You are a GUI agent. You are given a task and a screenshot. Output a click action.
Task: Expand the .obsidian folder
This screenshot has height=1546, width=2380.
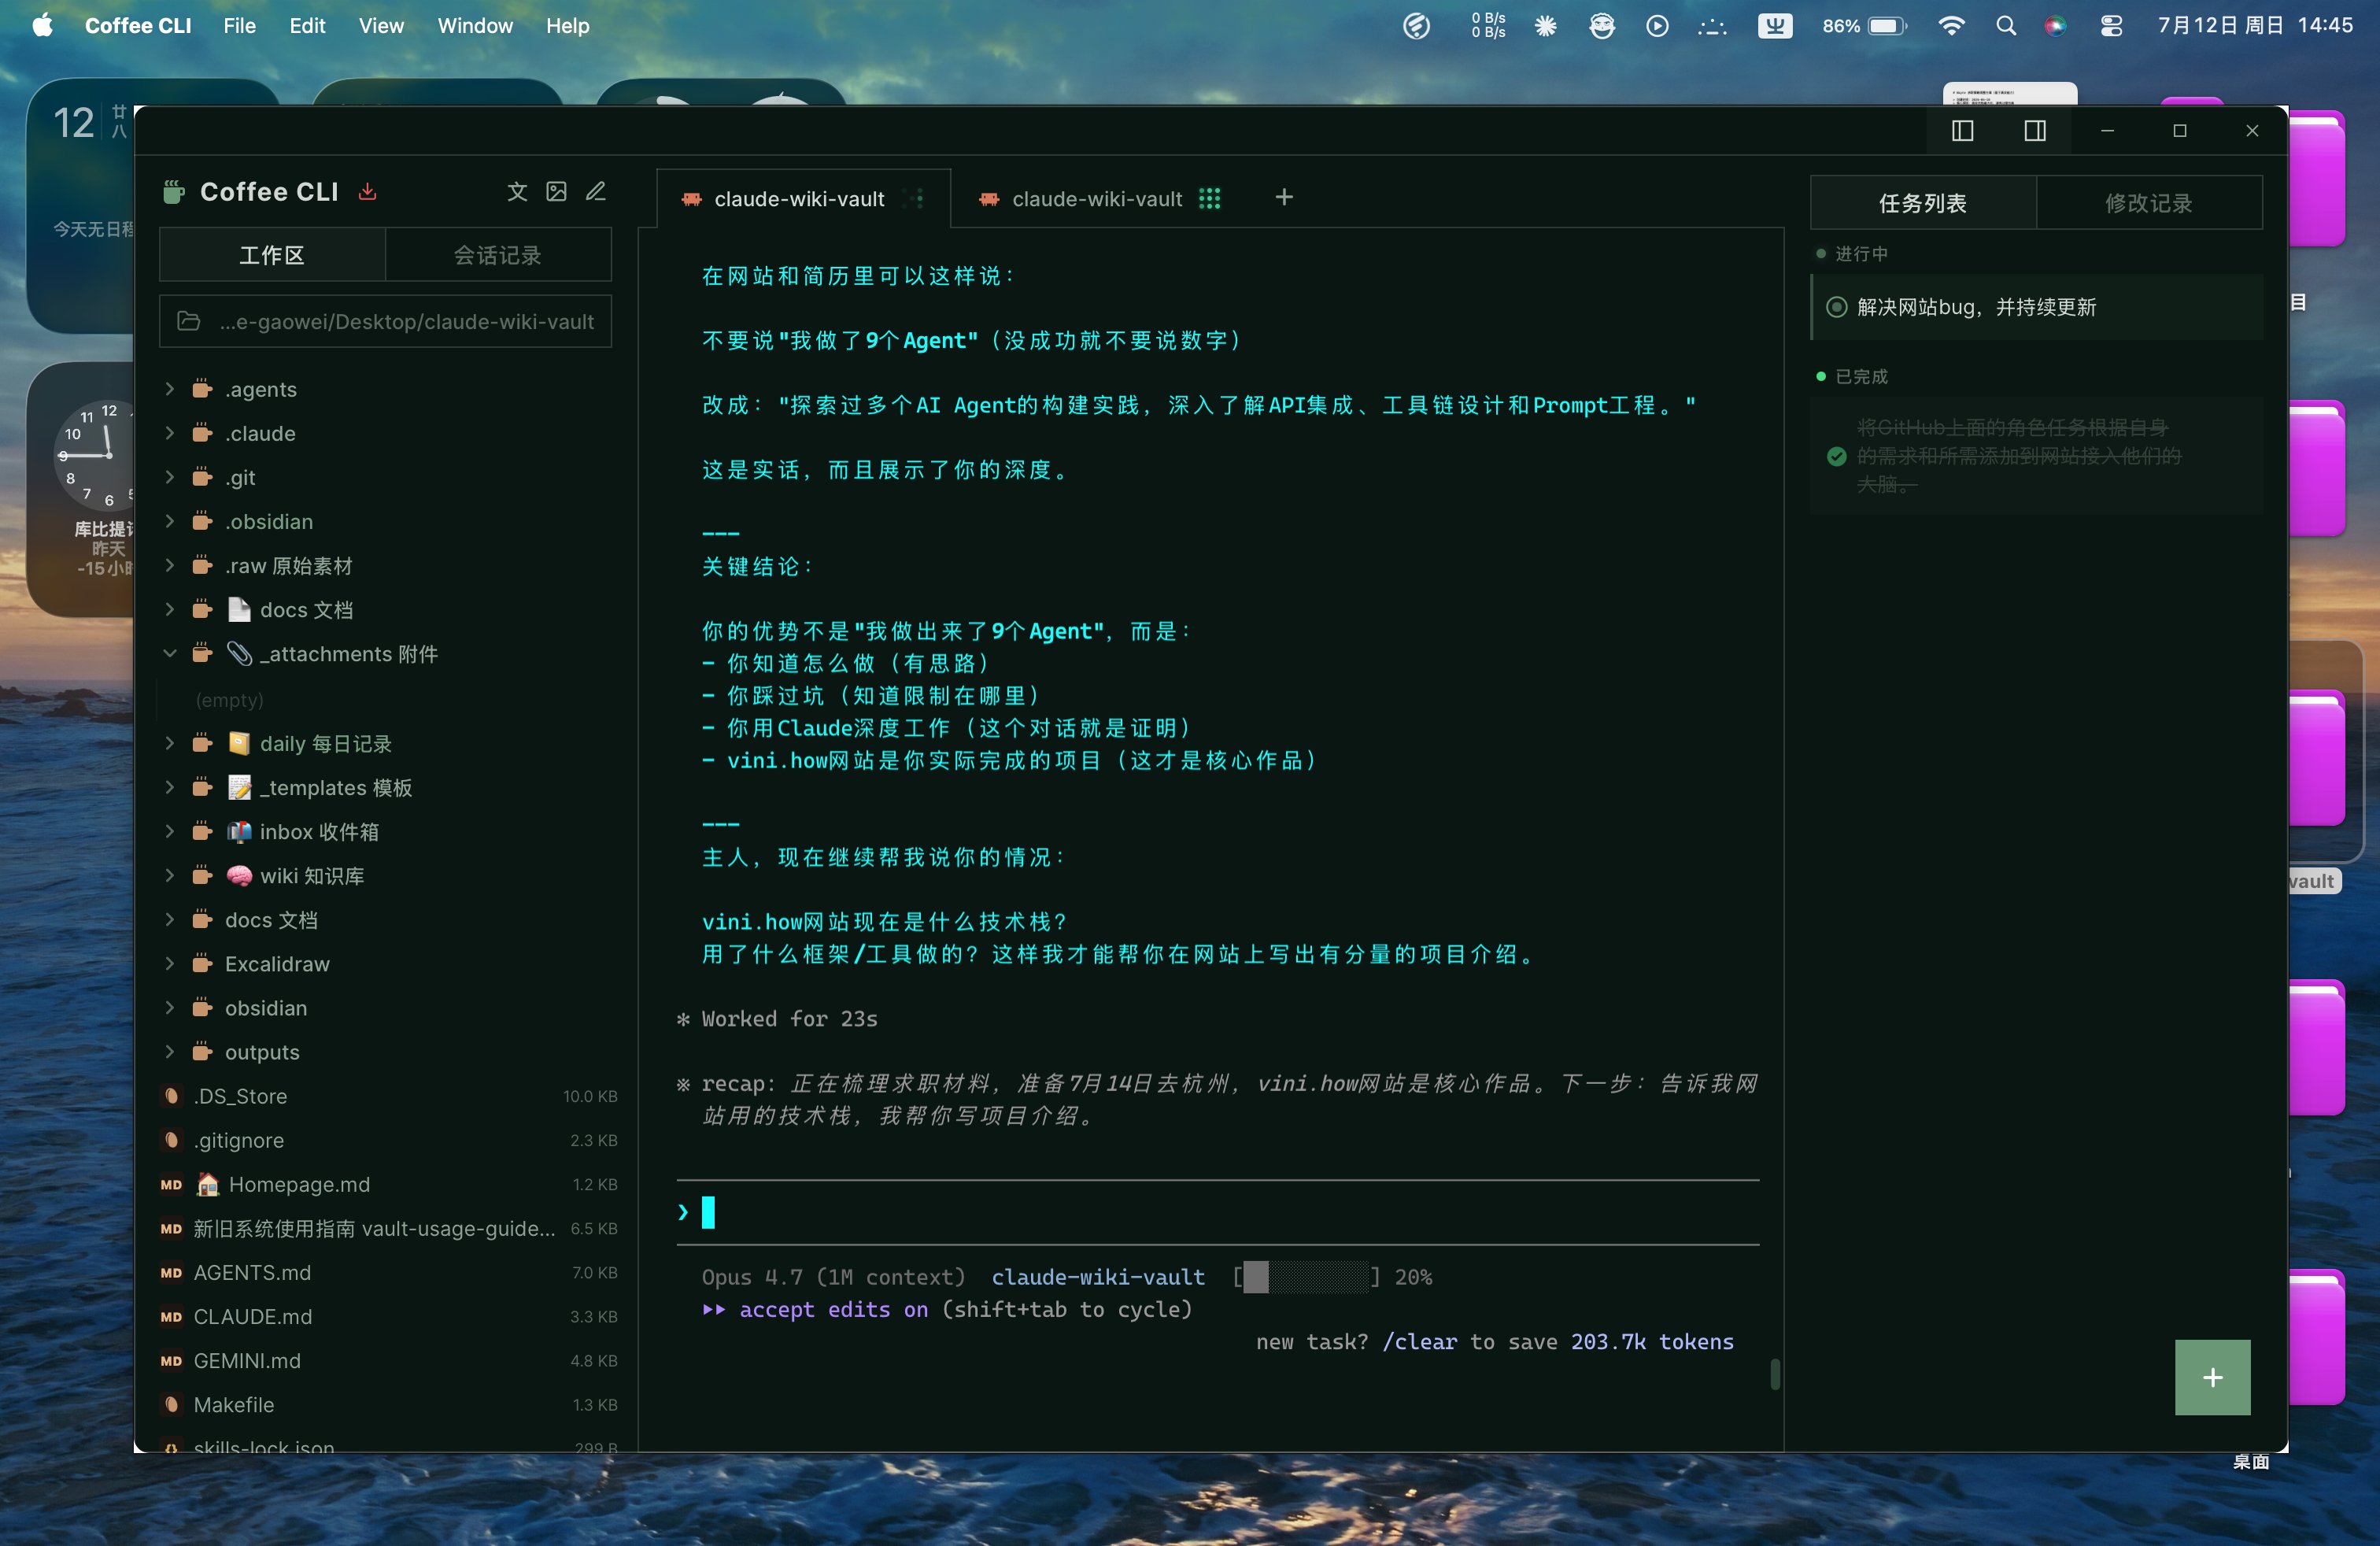[169, 521]
